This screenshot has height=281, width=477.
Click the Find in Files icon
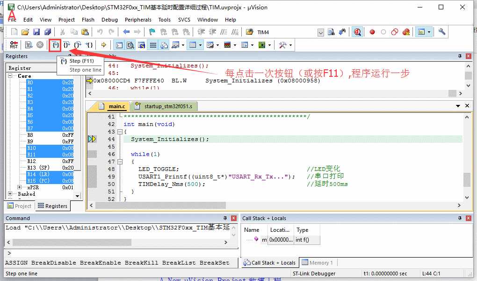(331, 32)
